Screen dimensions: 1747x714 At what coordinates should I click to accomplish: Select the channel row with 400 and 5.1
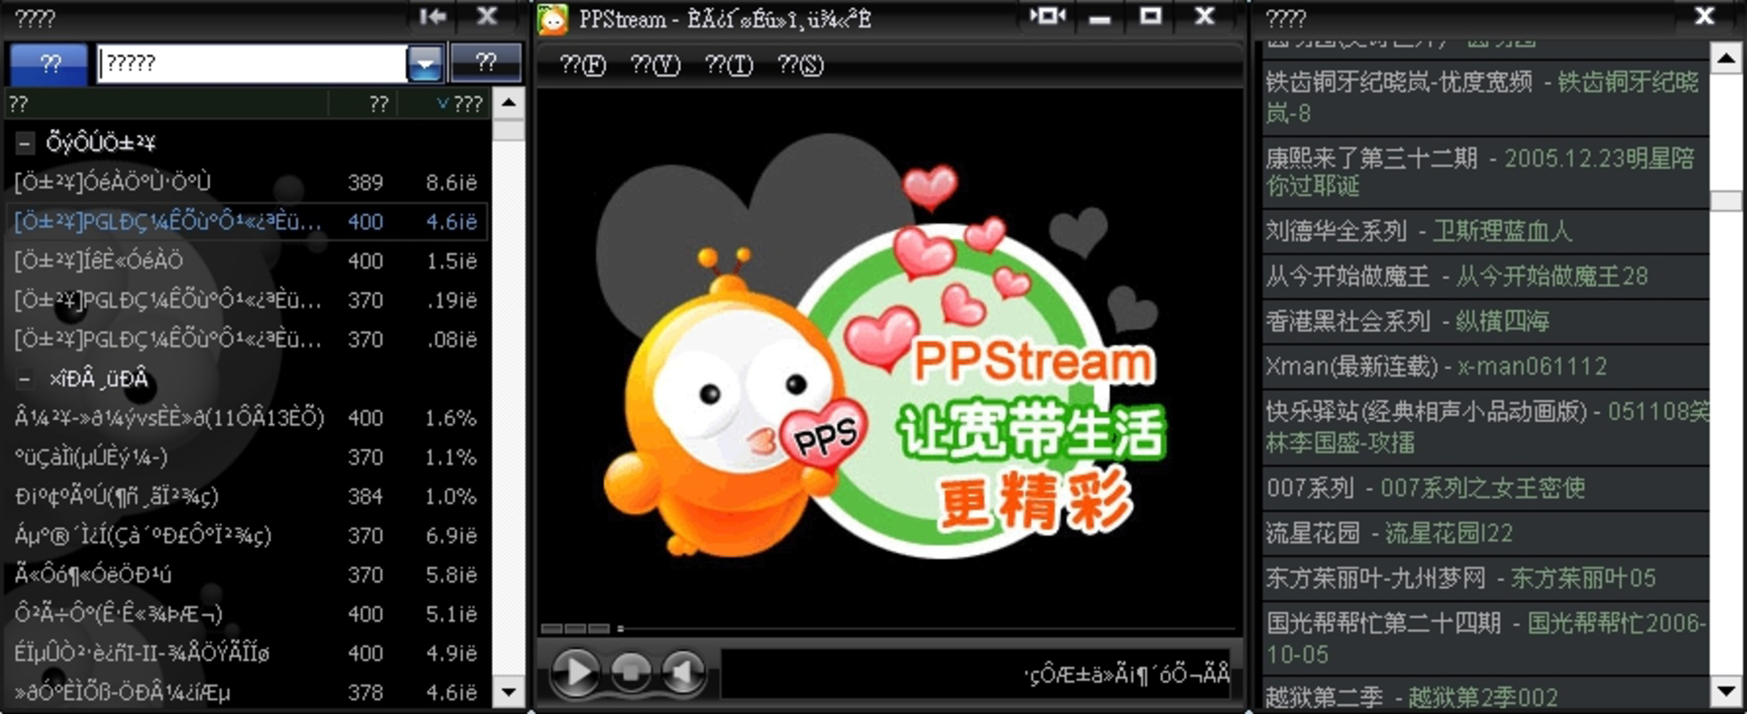(x=247, y=614)
